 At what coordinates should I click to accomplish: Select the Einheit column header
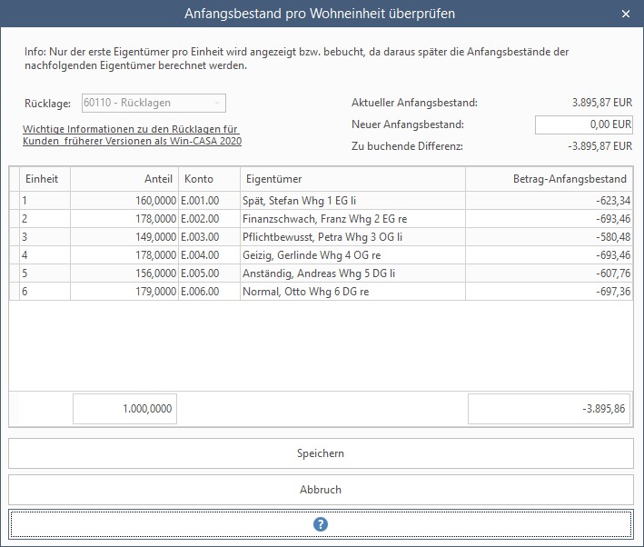(42, 179)
